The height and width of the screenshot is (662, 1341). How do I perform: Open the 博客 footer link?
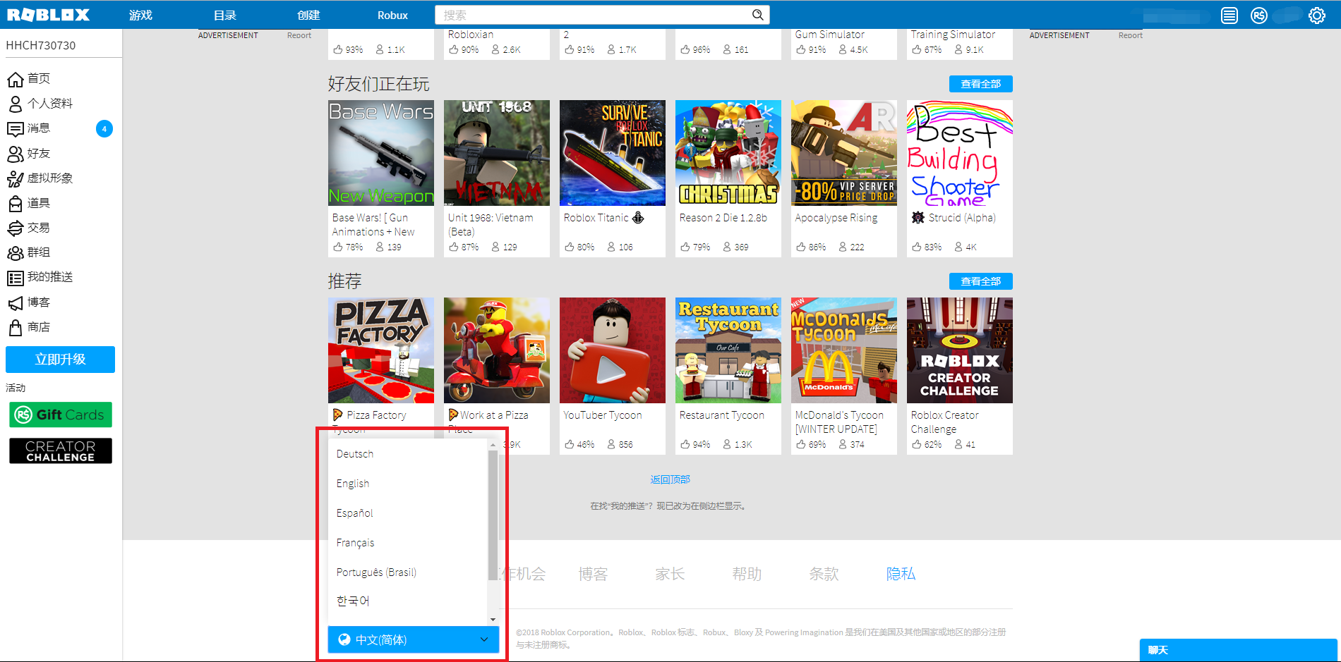point(593,574)
